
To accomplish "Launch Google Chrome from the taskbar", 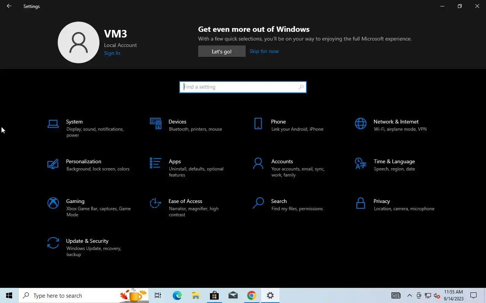I will [251, 295].
